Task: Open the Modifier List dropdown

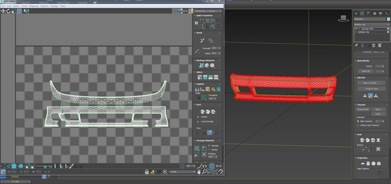Action: (x=372, y=24)
